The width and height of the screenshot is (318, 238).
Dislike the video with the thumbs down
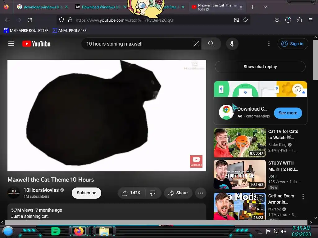click(x=153, y=193)
